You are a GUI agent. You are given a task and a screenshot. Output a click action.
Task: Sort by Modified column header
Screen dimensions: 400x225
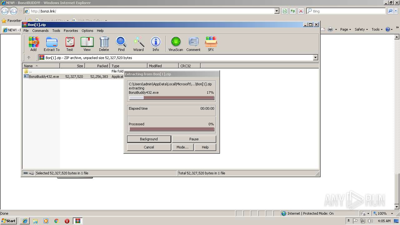[163, 66]
